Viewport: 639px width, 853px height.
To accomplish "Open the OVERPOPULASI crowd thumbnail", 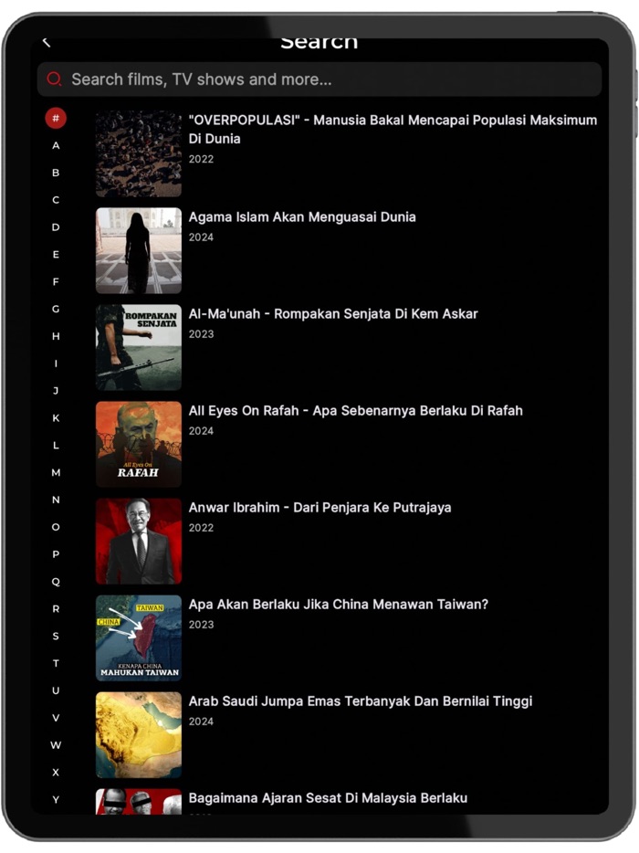I will (x=139, y=154).
